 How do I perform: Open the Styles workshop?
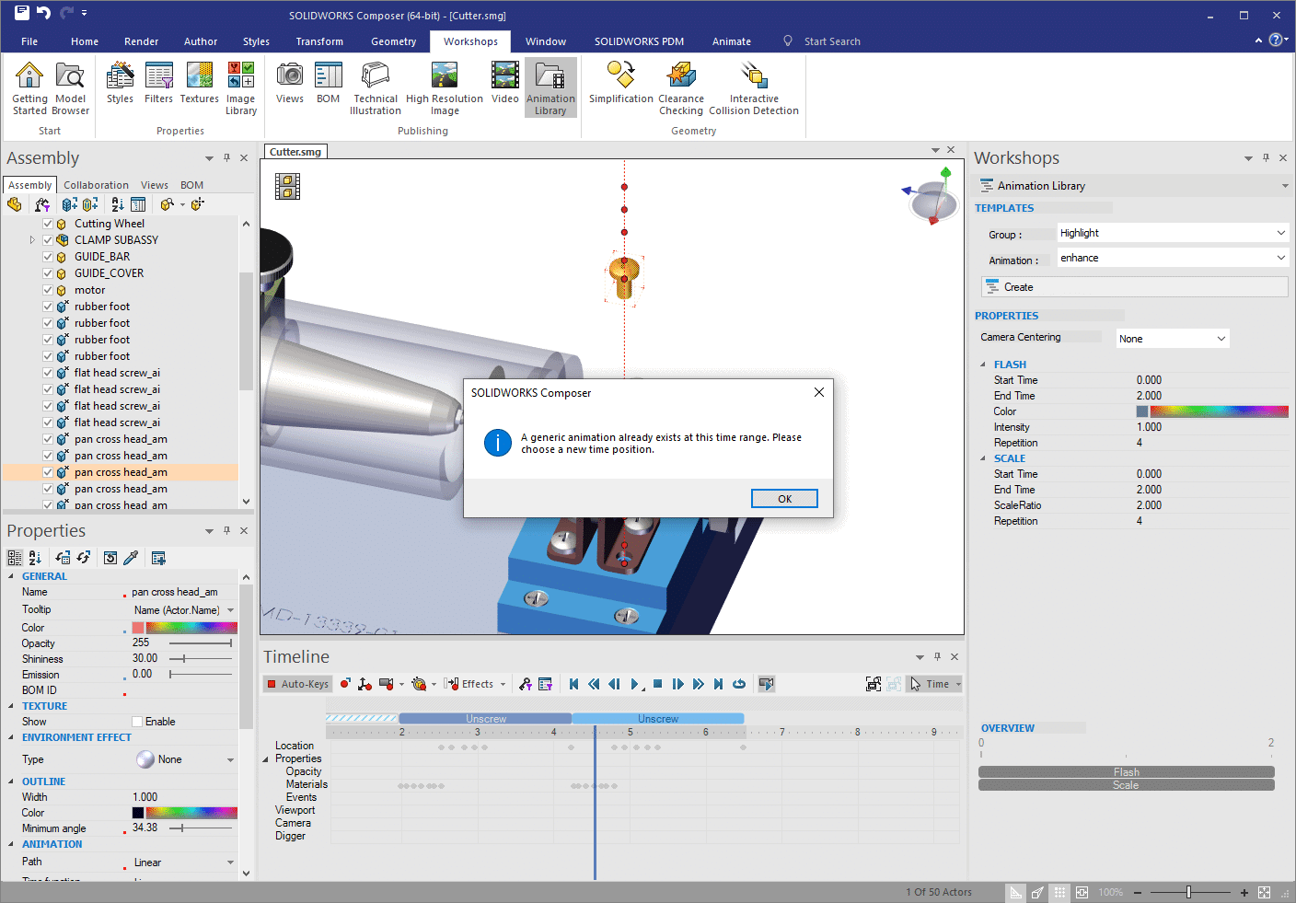coord(120,83)
